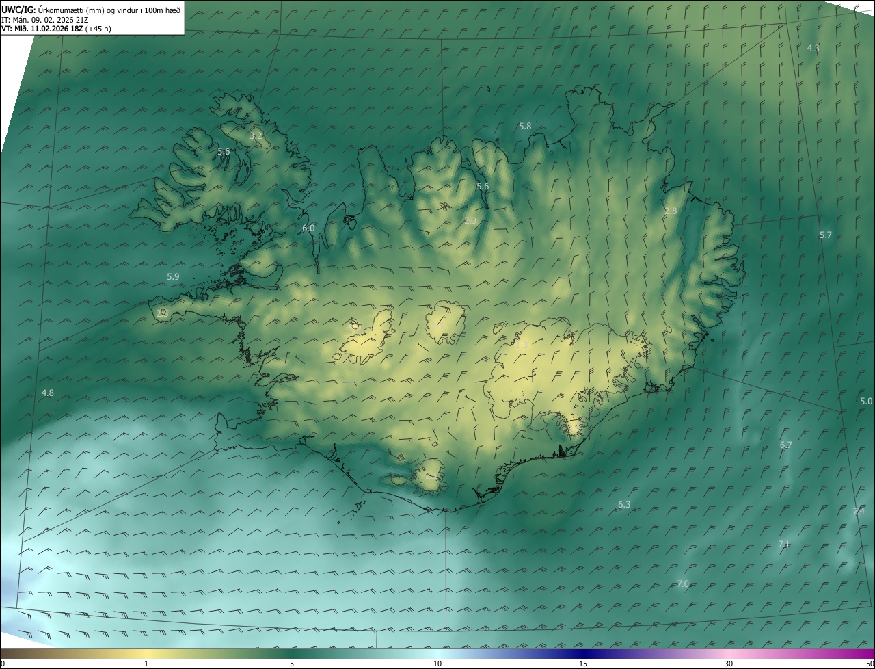The width and height of the screenshot is (875, 669).
Task: Click the map value 6.0
Action: (x=308, y=228)
